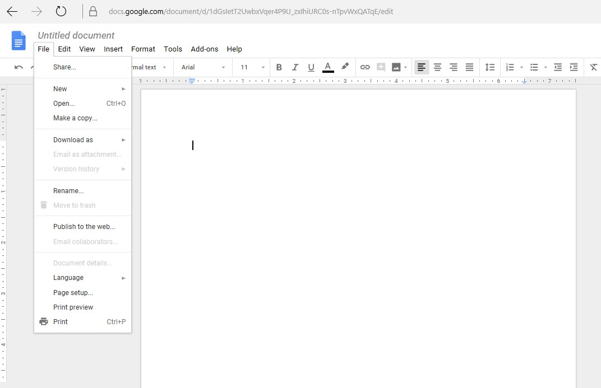This screenshot has width=601, height=388.
Task: Expand bulleted list options arrow
Action: [545, 68]
